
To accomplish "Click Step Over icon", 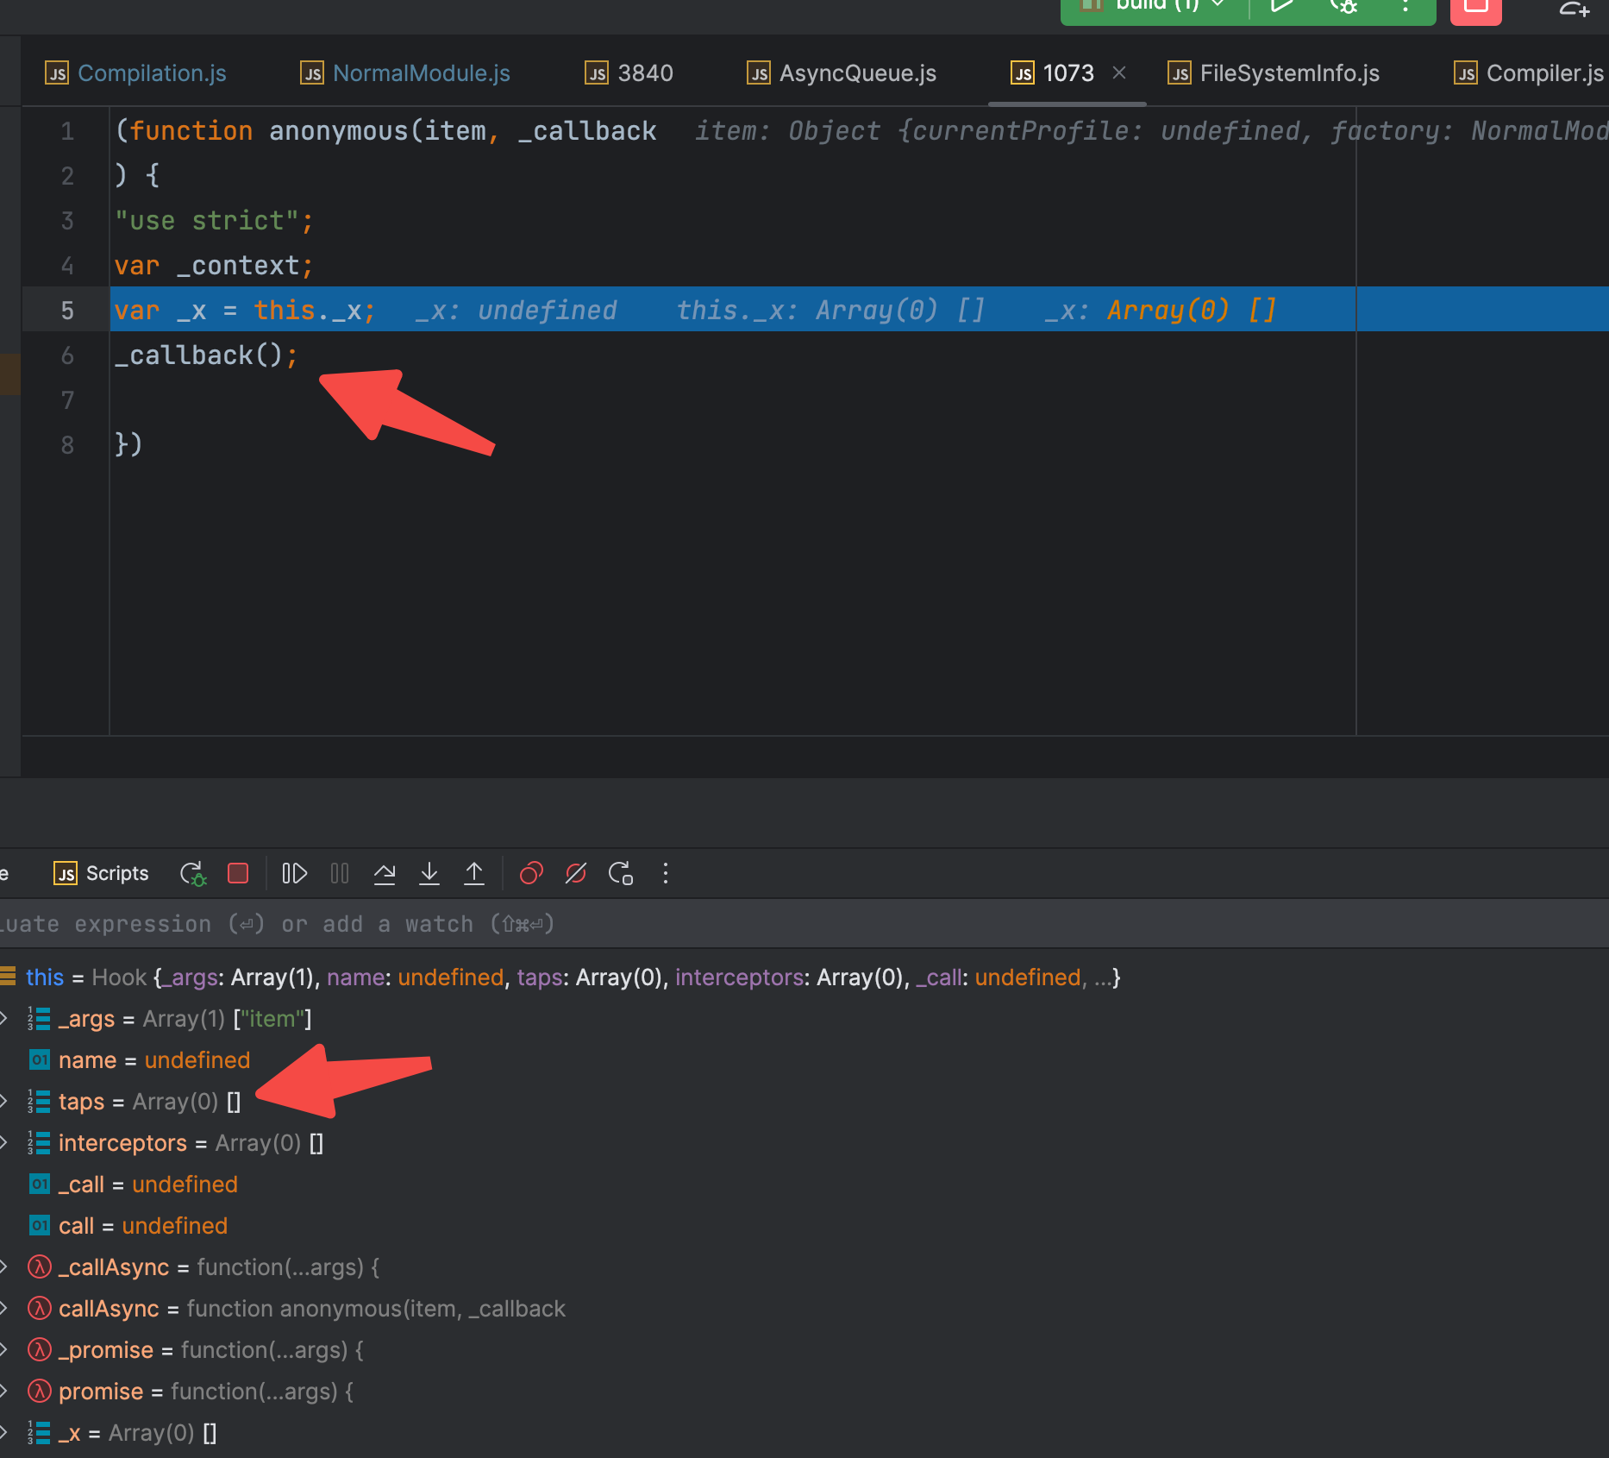I will [385, 874].
